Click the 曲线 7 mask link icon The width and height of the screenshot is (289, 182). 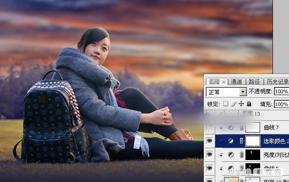[241, 127]
